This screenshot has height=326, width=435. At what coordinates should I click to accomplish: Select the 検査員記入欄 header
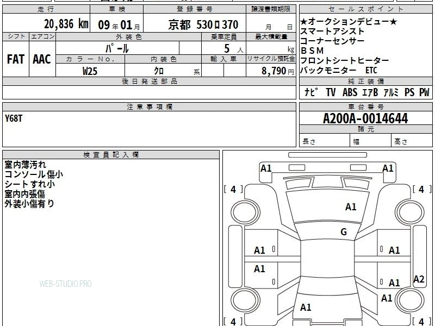click(x=111, y=155)
